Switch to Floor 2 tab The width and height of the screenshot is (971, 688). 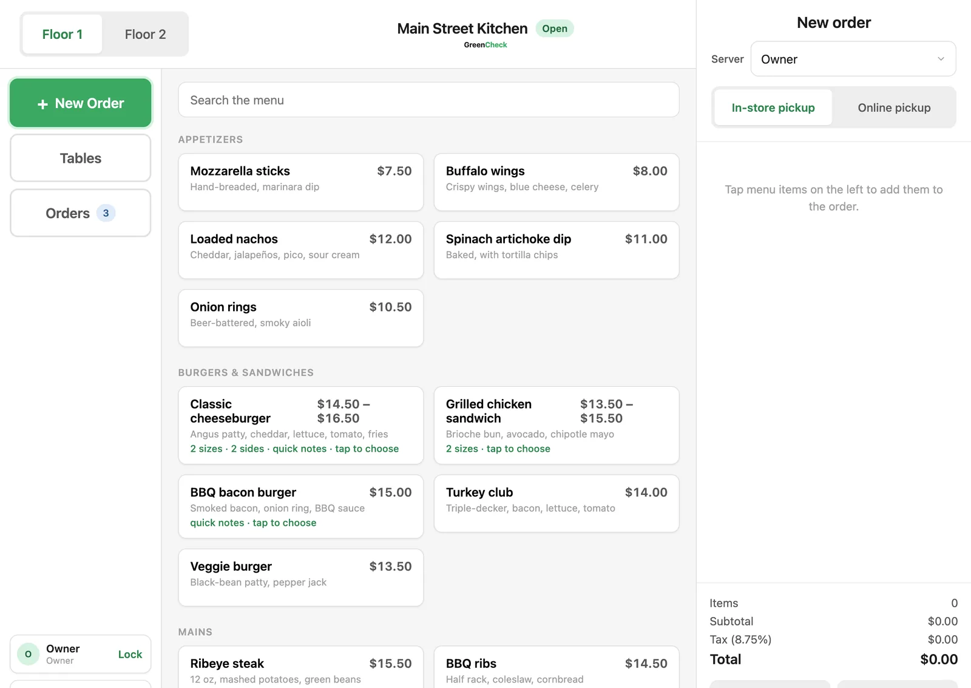[145, 34]
